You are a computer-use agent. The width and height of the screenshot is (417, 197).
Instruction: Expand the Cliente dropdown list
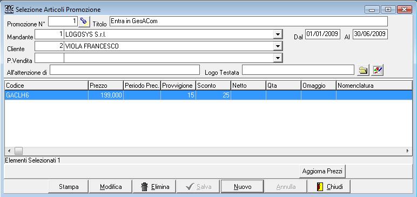click(x=278, y=46)
